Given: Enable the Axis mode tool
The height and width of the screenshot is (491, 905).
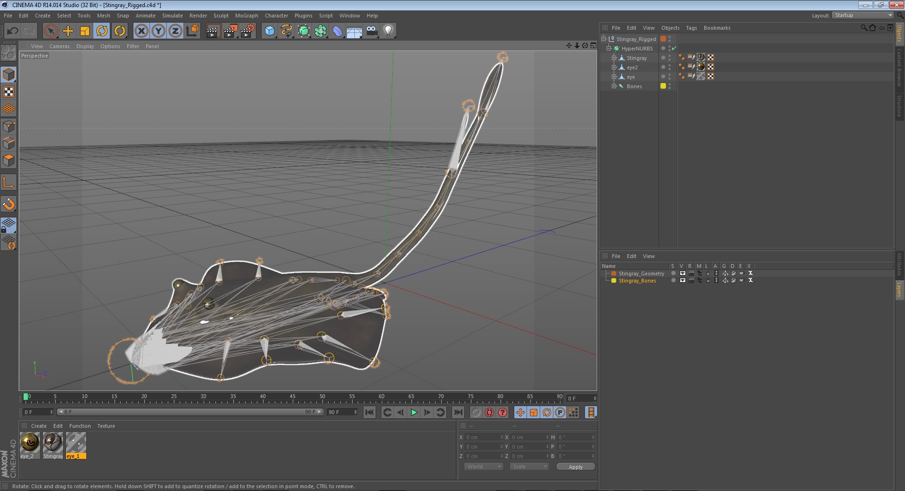Looking at the screenshot, I should click(8, 183).
